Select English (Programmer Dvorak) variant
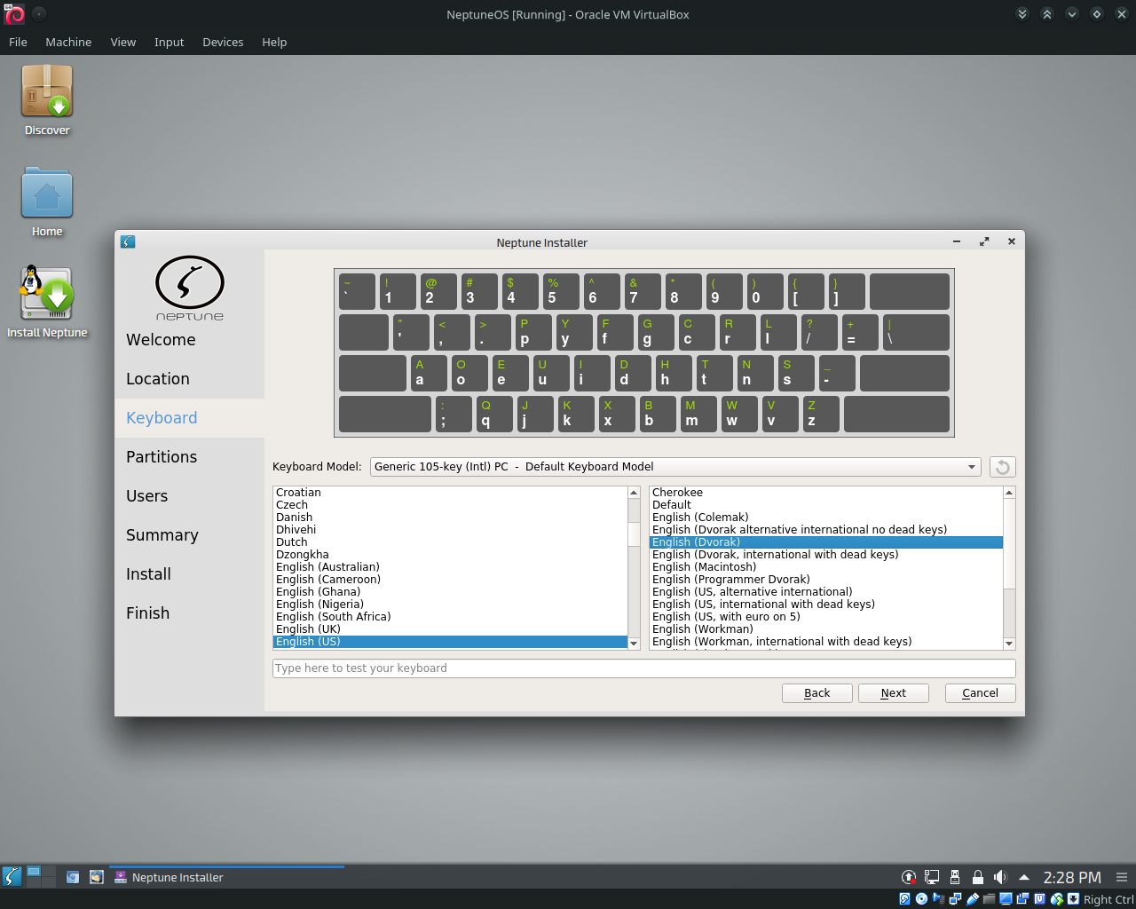Viewport: 1136px width, 909px height. pos(732,579)
